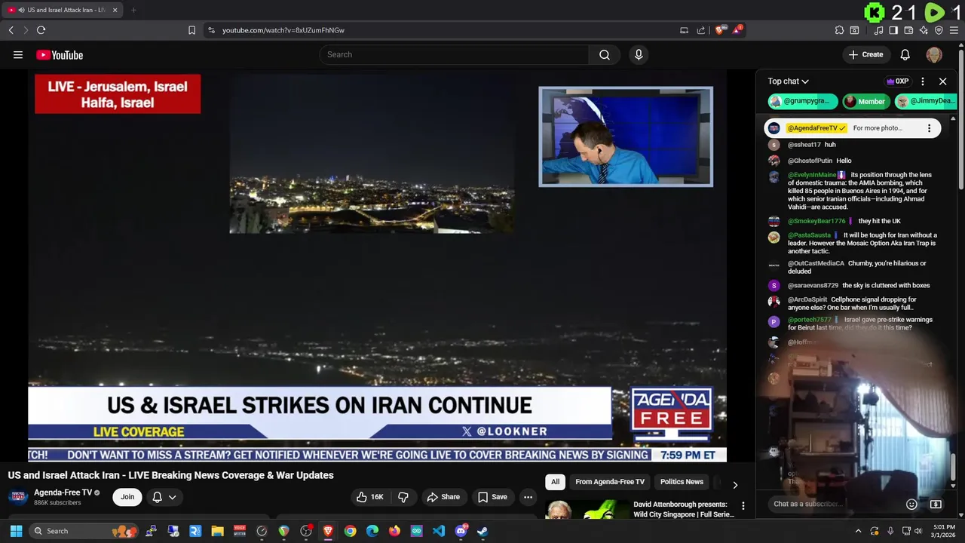This screenshot has height=543, width=965.
Task: Click chat username @SmokeyBear1776
Action: [816, 221]
